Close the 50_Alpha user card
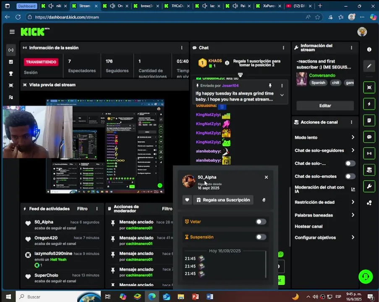 pyautogui.click(x=266, y=177)
